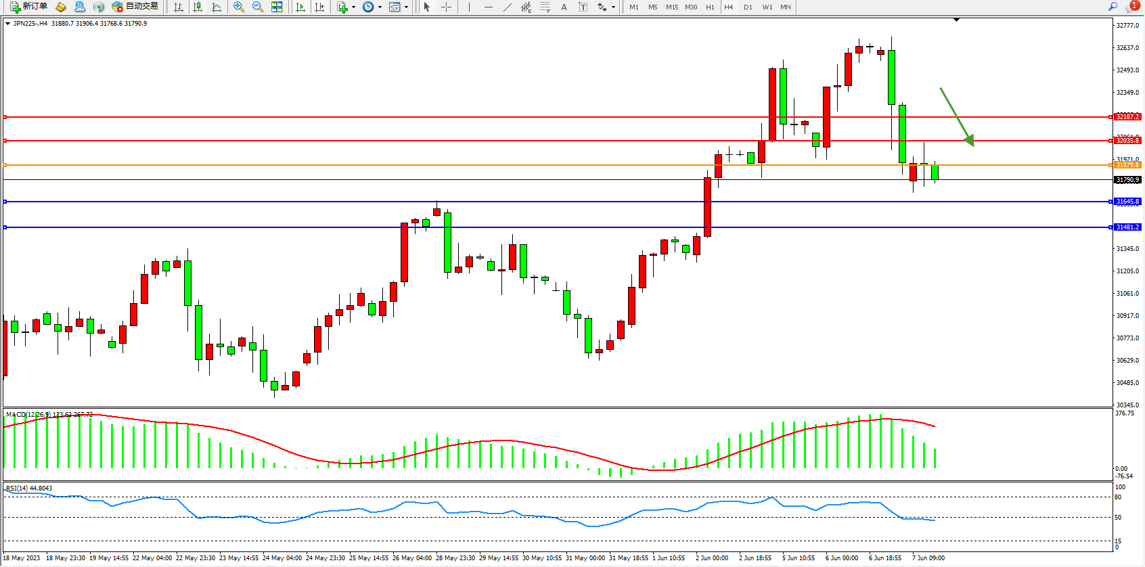This screenshot has height=567, width=1145.
Task: Switch chart to bar chart mode
Action: [x=179, y=7]
